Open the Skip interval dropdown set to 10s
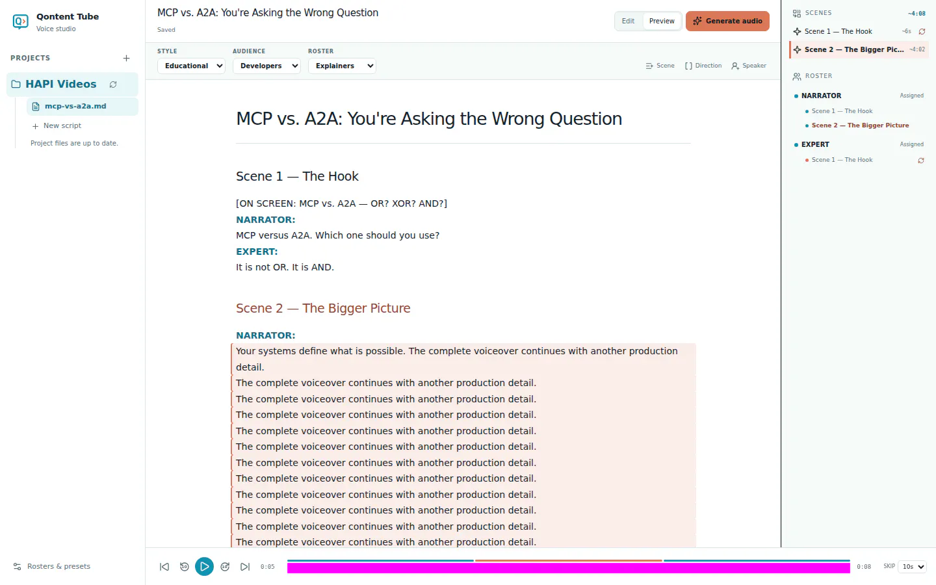This screenshot has height=585, width=936. tap(913, 567)
